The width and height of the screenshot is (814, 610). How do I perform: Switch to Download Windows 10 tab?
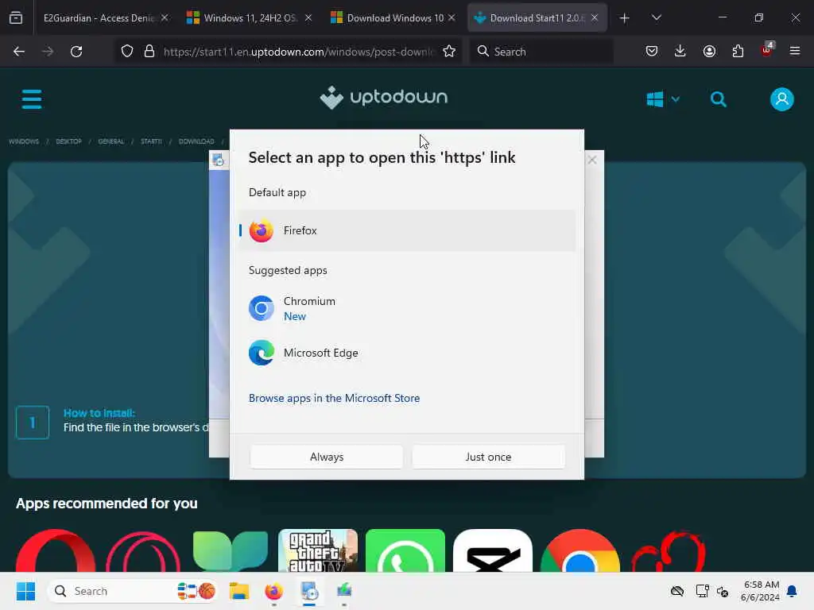[x=394, y=18]
